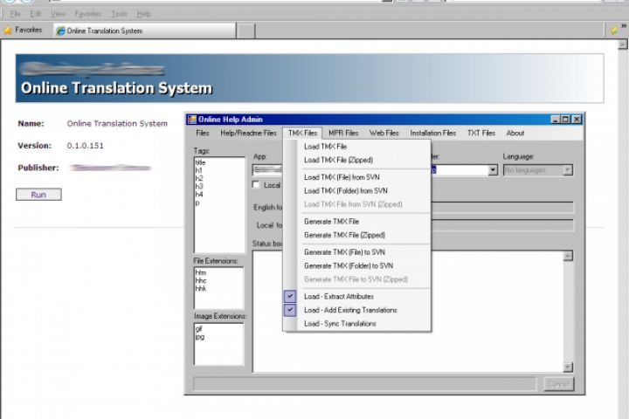The width and height of the screenshot is (629, 419).
Task: Open the Files menu in Online Help Admin
Action: [x=202, y=133]
